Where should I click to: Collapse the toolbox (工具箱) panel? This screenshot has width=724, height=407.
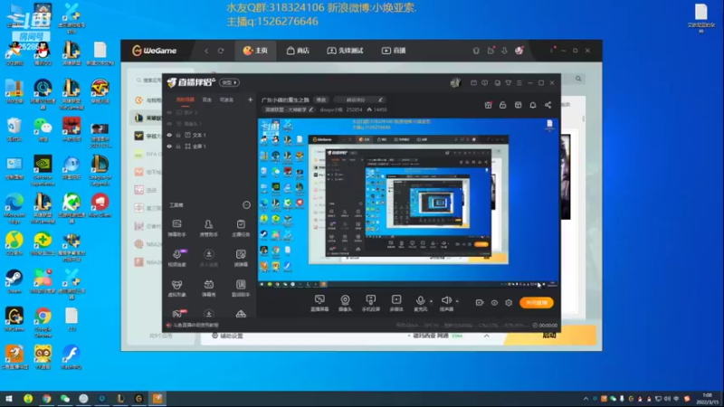point(246,205)
